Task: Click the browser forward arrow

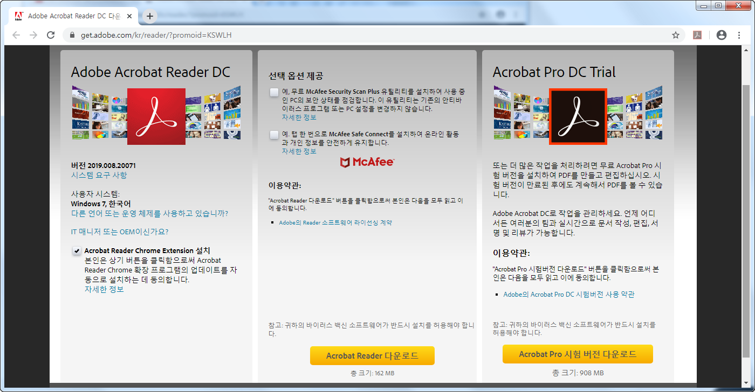Action: click(33, 35)
